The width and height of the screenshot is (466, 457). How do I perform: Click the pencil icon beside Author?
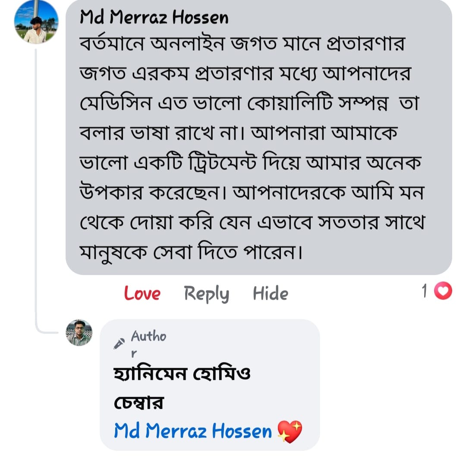tap(118, 343)
